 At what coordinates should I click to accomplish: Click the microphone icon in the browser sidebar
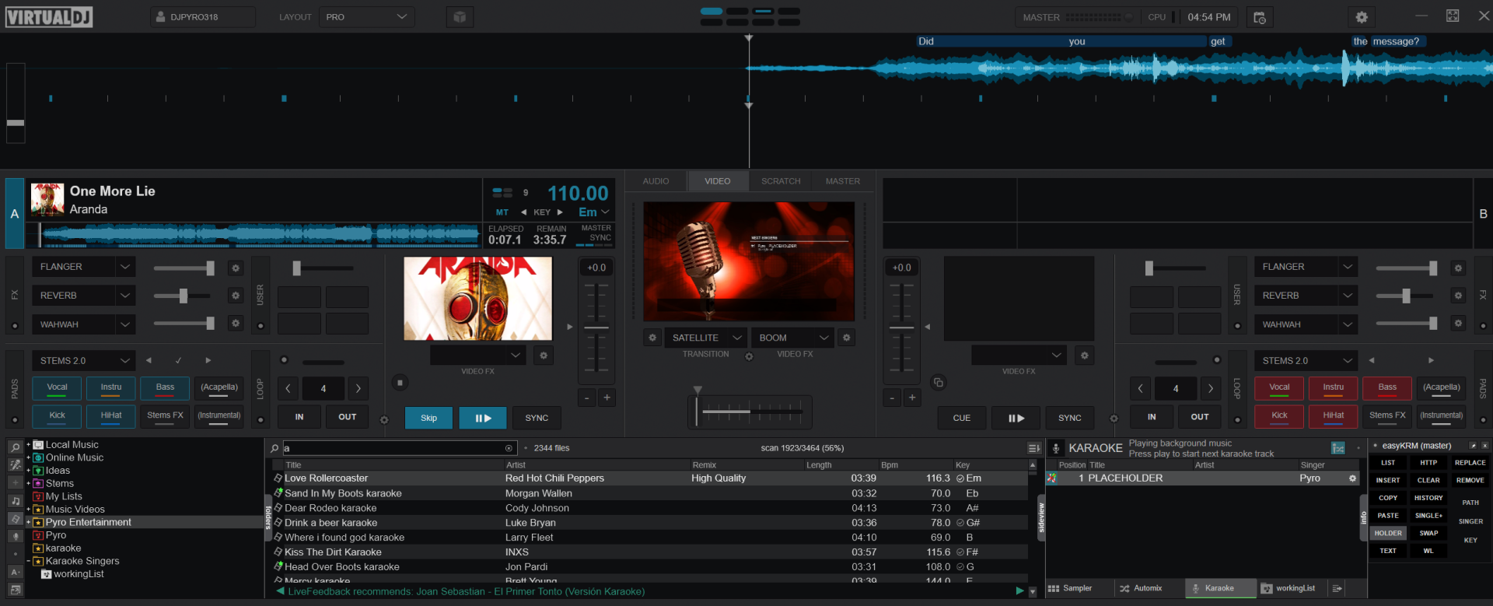15,536
